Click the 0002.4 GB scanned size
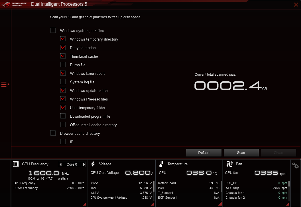The width and height of the screenshot is (301, 207). [230, 86]
